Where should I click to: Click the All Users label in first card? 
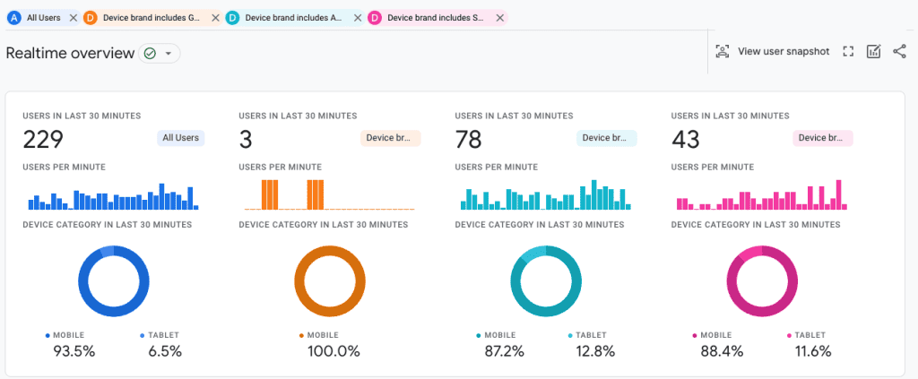181,139
